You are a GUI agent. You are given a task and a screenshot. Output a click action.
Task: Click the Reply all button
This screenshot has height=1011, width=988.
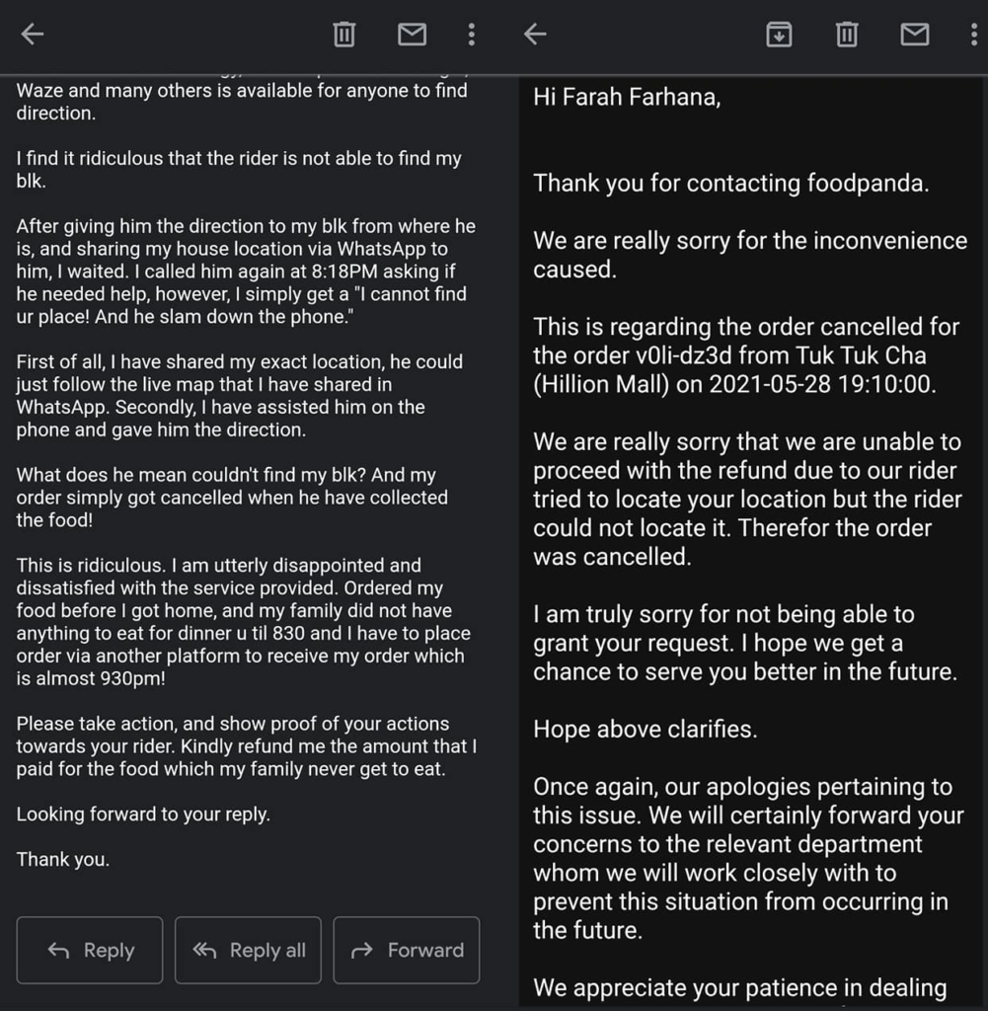[248, 950]
